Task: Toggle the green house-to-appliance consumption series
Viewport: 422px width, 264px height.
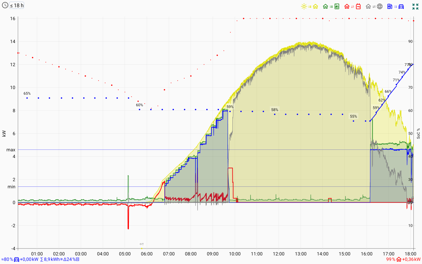Action: pyautogui.click(x=331, y=6)
